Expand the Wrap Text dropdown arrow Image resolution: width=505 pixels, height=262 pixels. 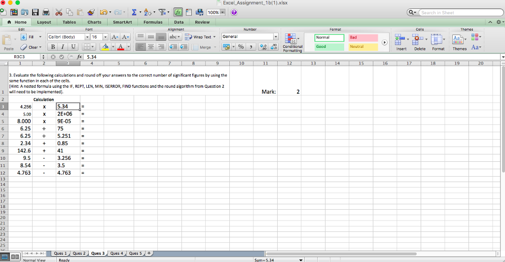215,37
